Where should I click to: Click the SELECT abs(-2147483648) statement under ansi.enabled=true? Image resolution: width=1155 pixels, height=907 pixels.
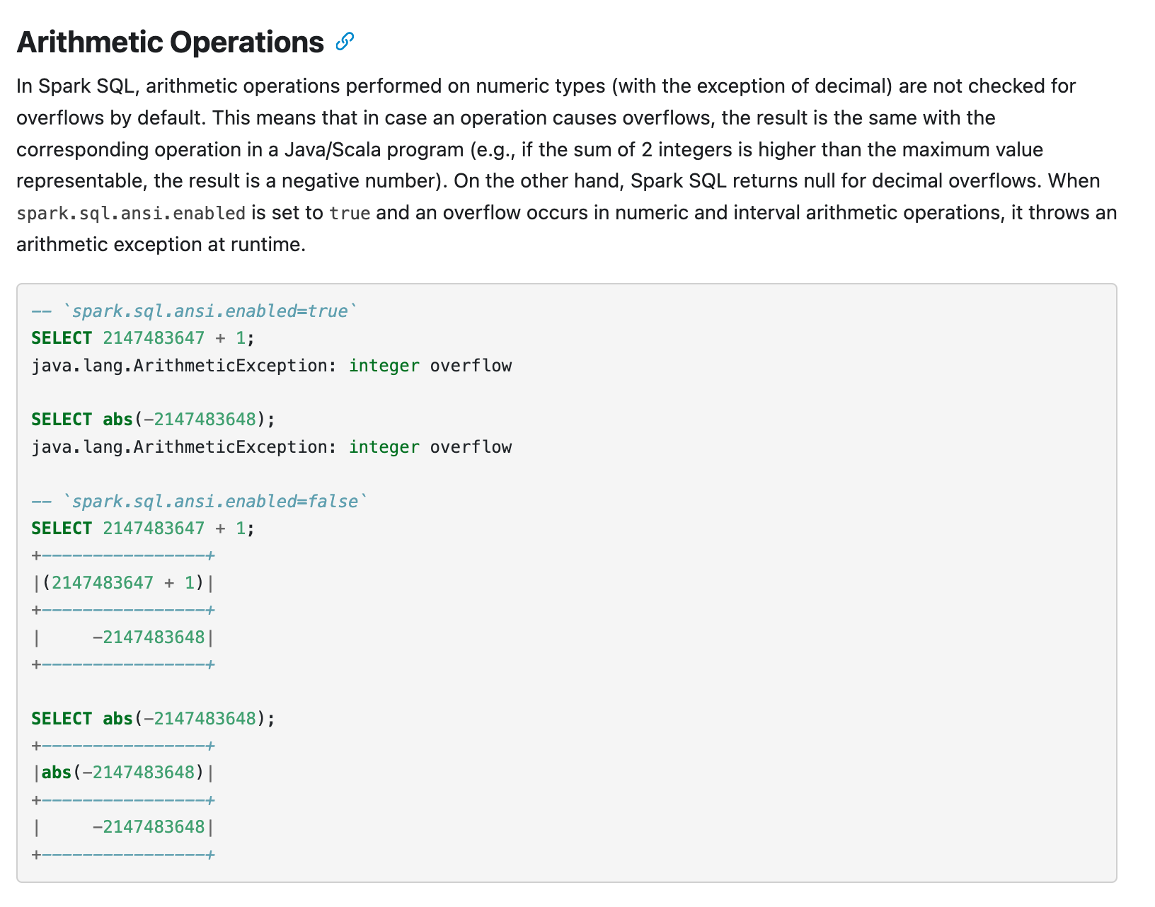point(153,420)
